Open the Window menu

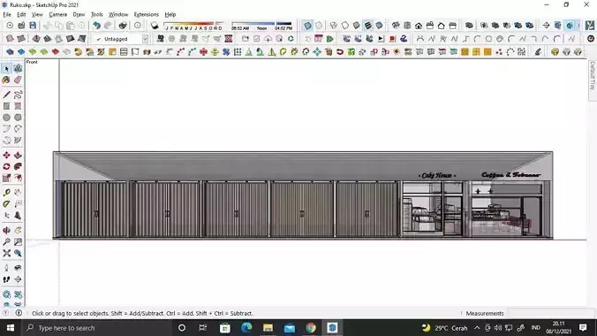pyautogui.click(x=118, y=14)
